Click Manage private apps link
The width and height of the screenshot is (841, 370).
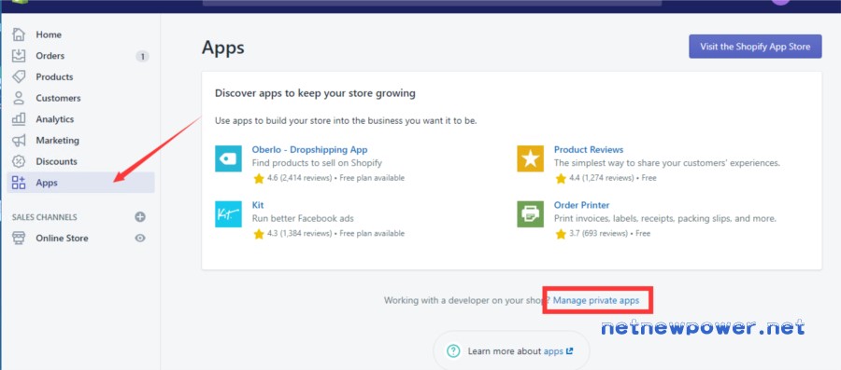coord(596,300)
